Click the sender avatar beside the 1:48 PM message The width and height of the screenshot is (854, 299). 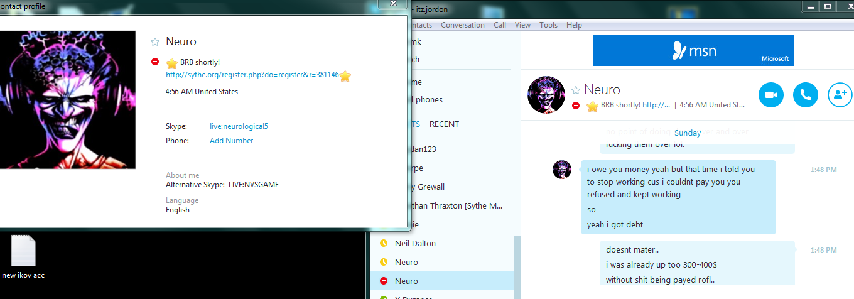(561, 170)
